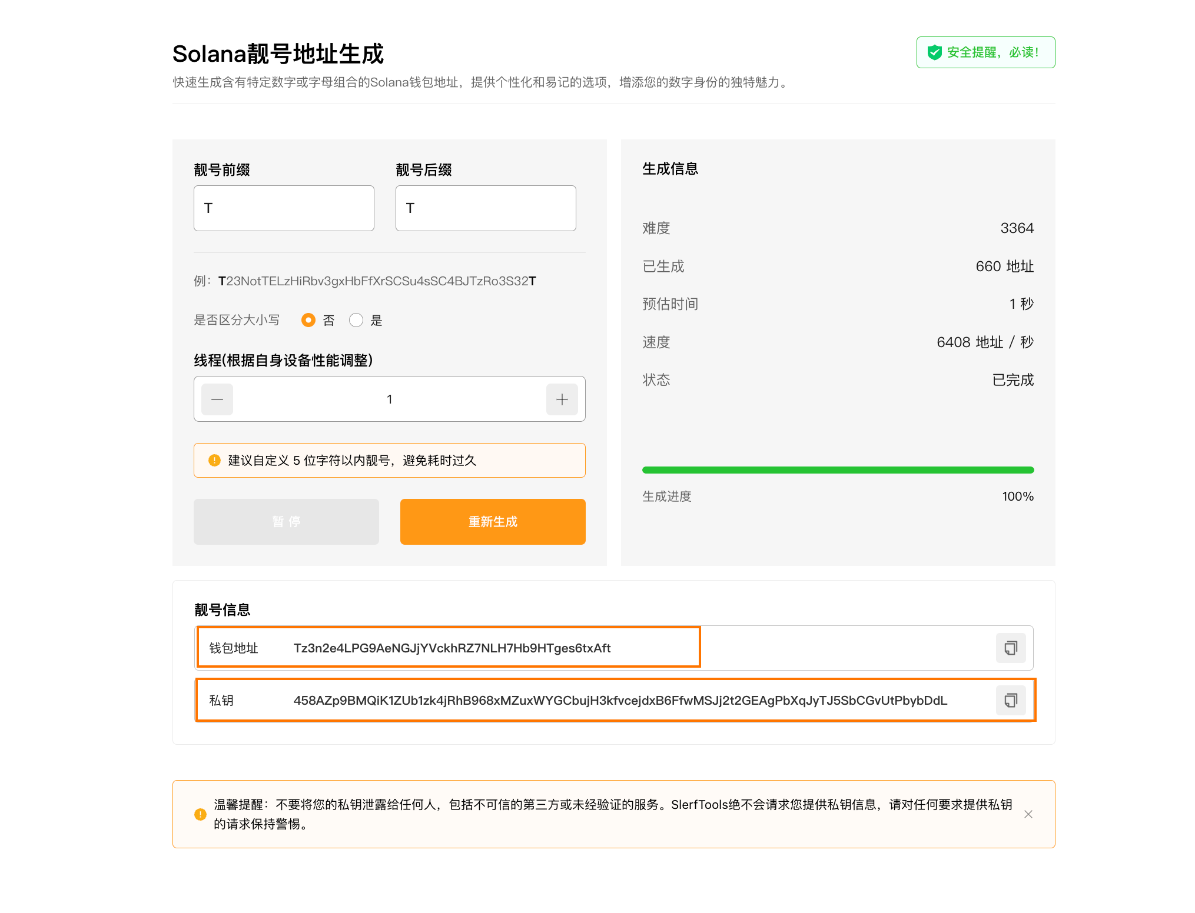Viewport: 1195px width, 913px height.
Task: Increase thread count with plus button
Action: pyautogui.click(x=562, y=399)
